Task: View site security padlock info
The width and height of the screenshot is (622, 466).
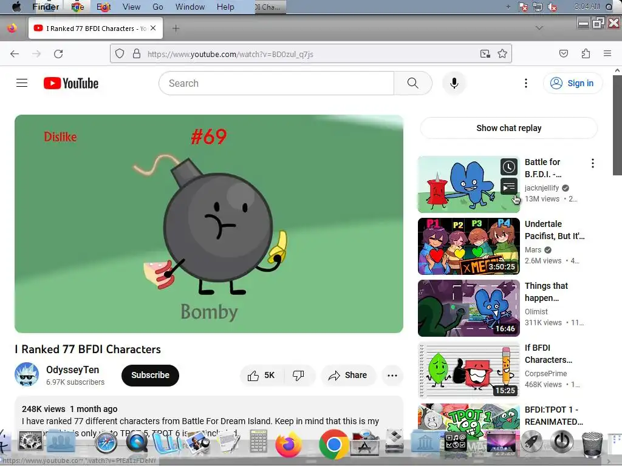Action: pos(137,53)
